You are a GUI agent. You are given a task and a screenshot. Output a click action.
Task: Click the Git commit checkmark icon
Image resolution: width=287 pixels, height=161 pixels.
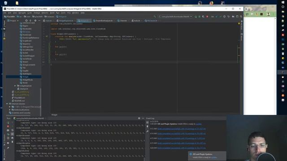pyautogui.click(x=221, y=17)
